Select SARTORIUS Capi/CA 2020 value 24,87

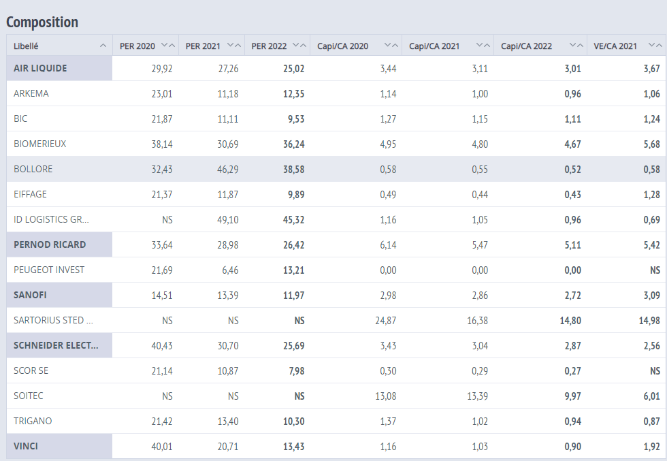[x=386, y=320]
